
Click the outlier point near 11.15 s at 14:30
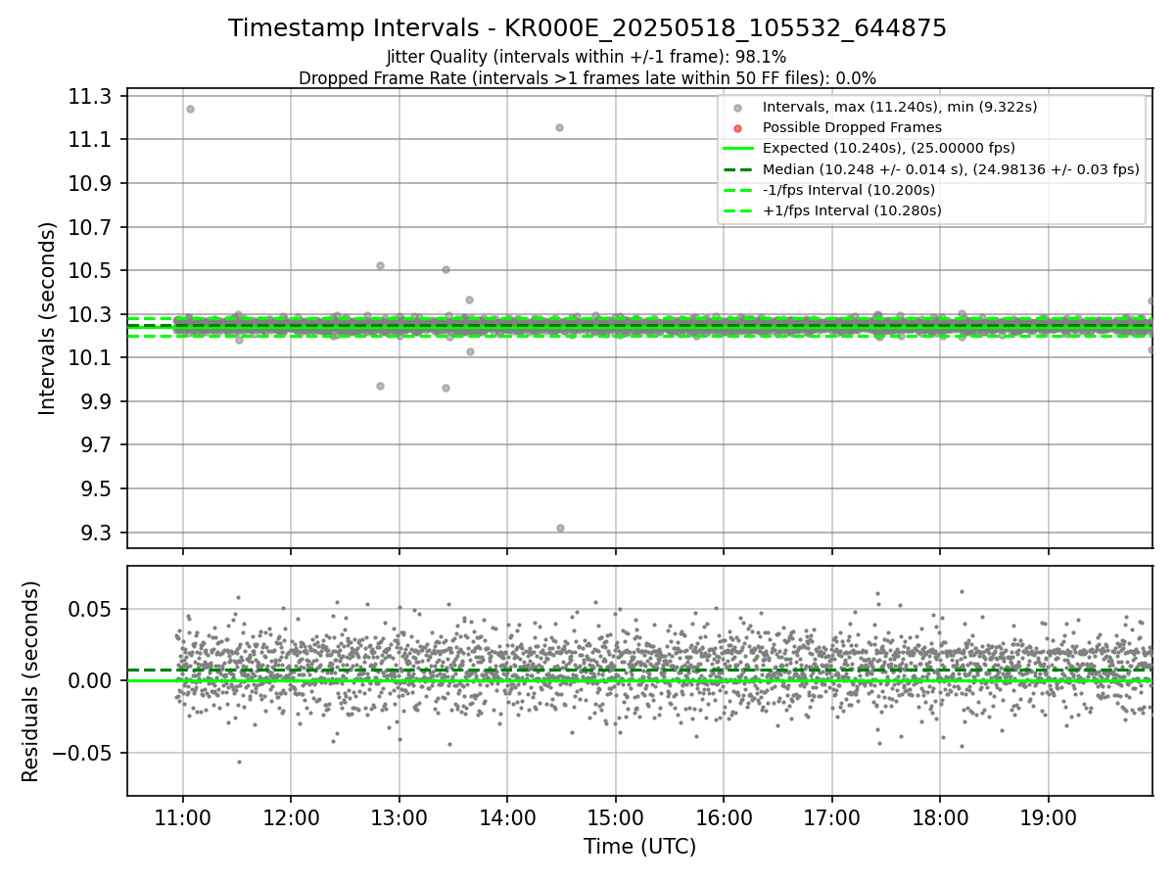559,127
